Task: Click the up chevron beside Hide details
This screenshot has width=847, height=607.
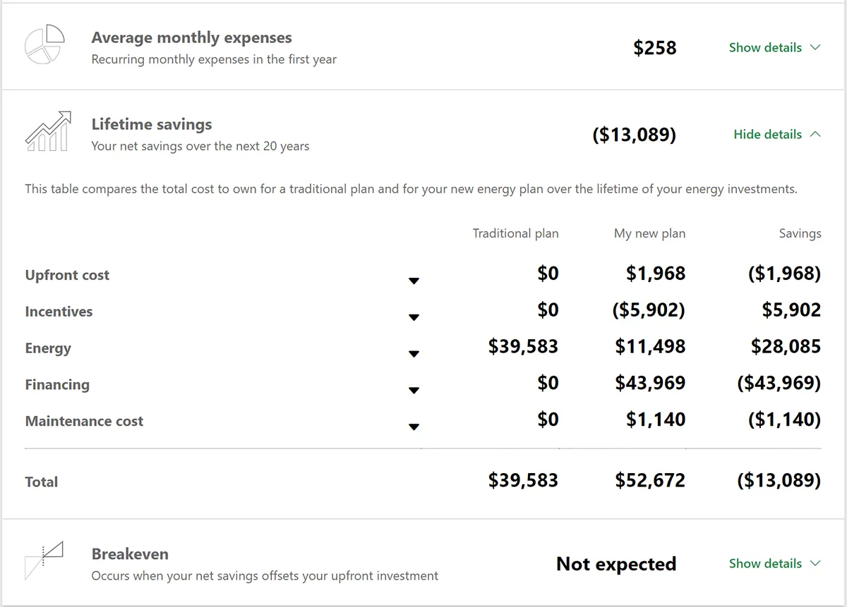Action: coord(816,134)
